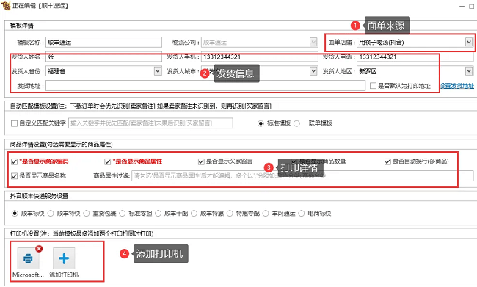Click 发货人姓名 input field

point(103,57)
